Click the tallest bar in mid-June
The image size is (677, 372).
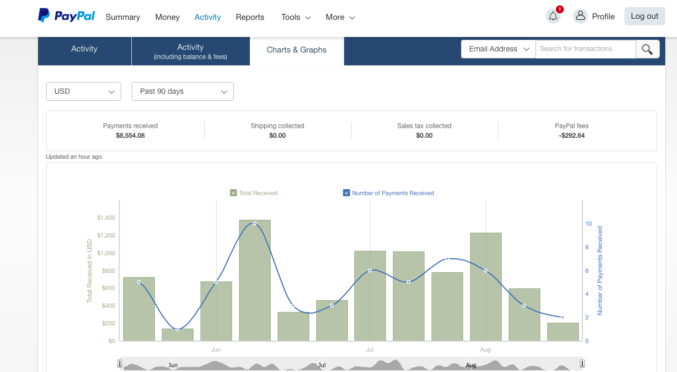click(x=255, y=280)
